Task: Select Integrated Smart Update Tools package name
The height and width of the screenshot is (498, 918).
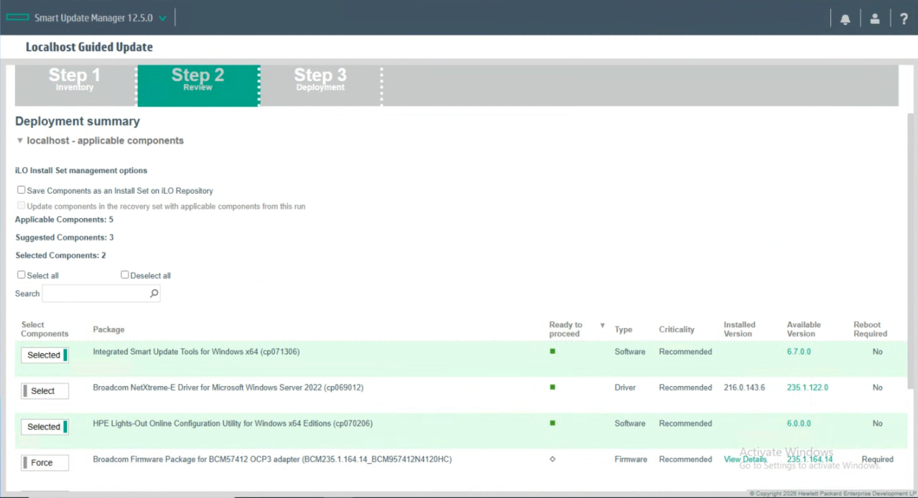Action: pos(196,352)
